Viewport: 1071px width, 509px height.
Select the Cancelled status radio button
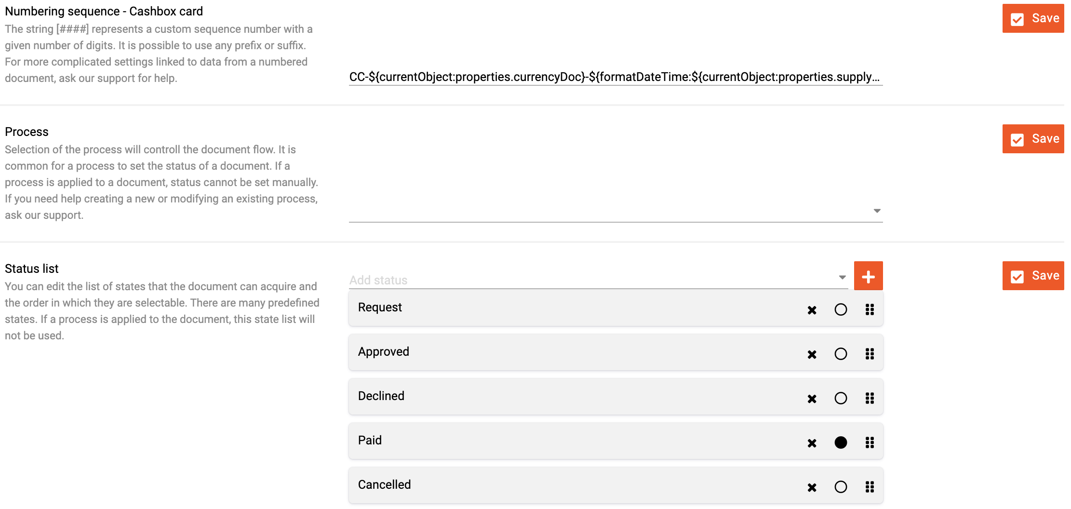click(x=841, y=487)
